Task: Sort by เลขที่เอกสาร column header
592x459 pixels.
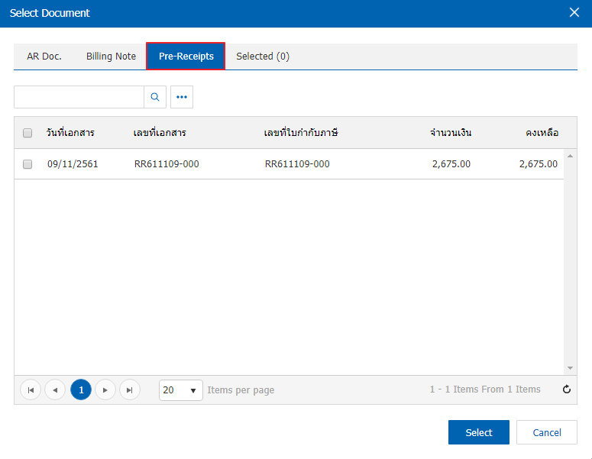Action: [x=160, y=133]
